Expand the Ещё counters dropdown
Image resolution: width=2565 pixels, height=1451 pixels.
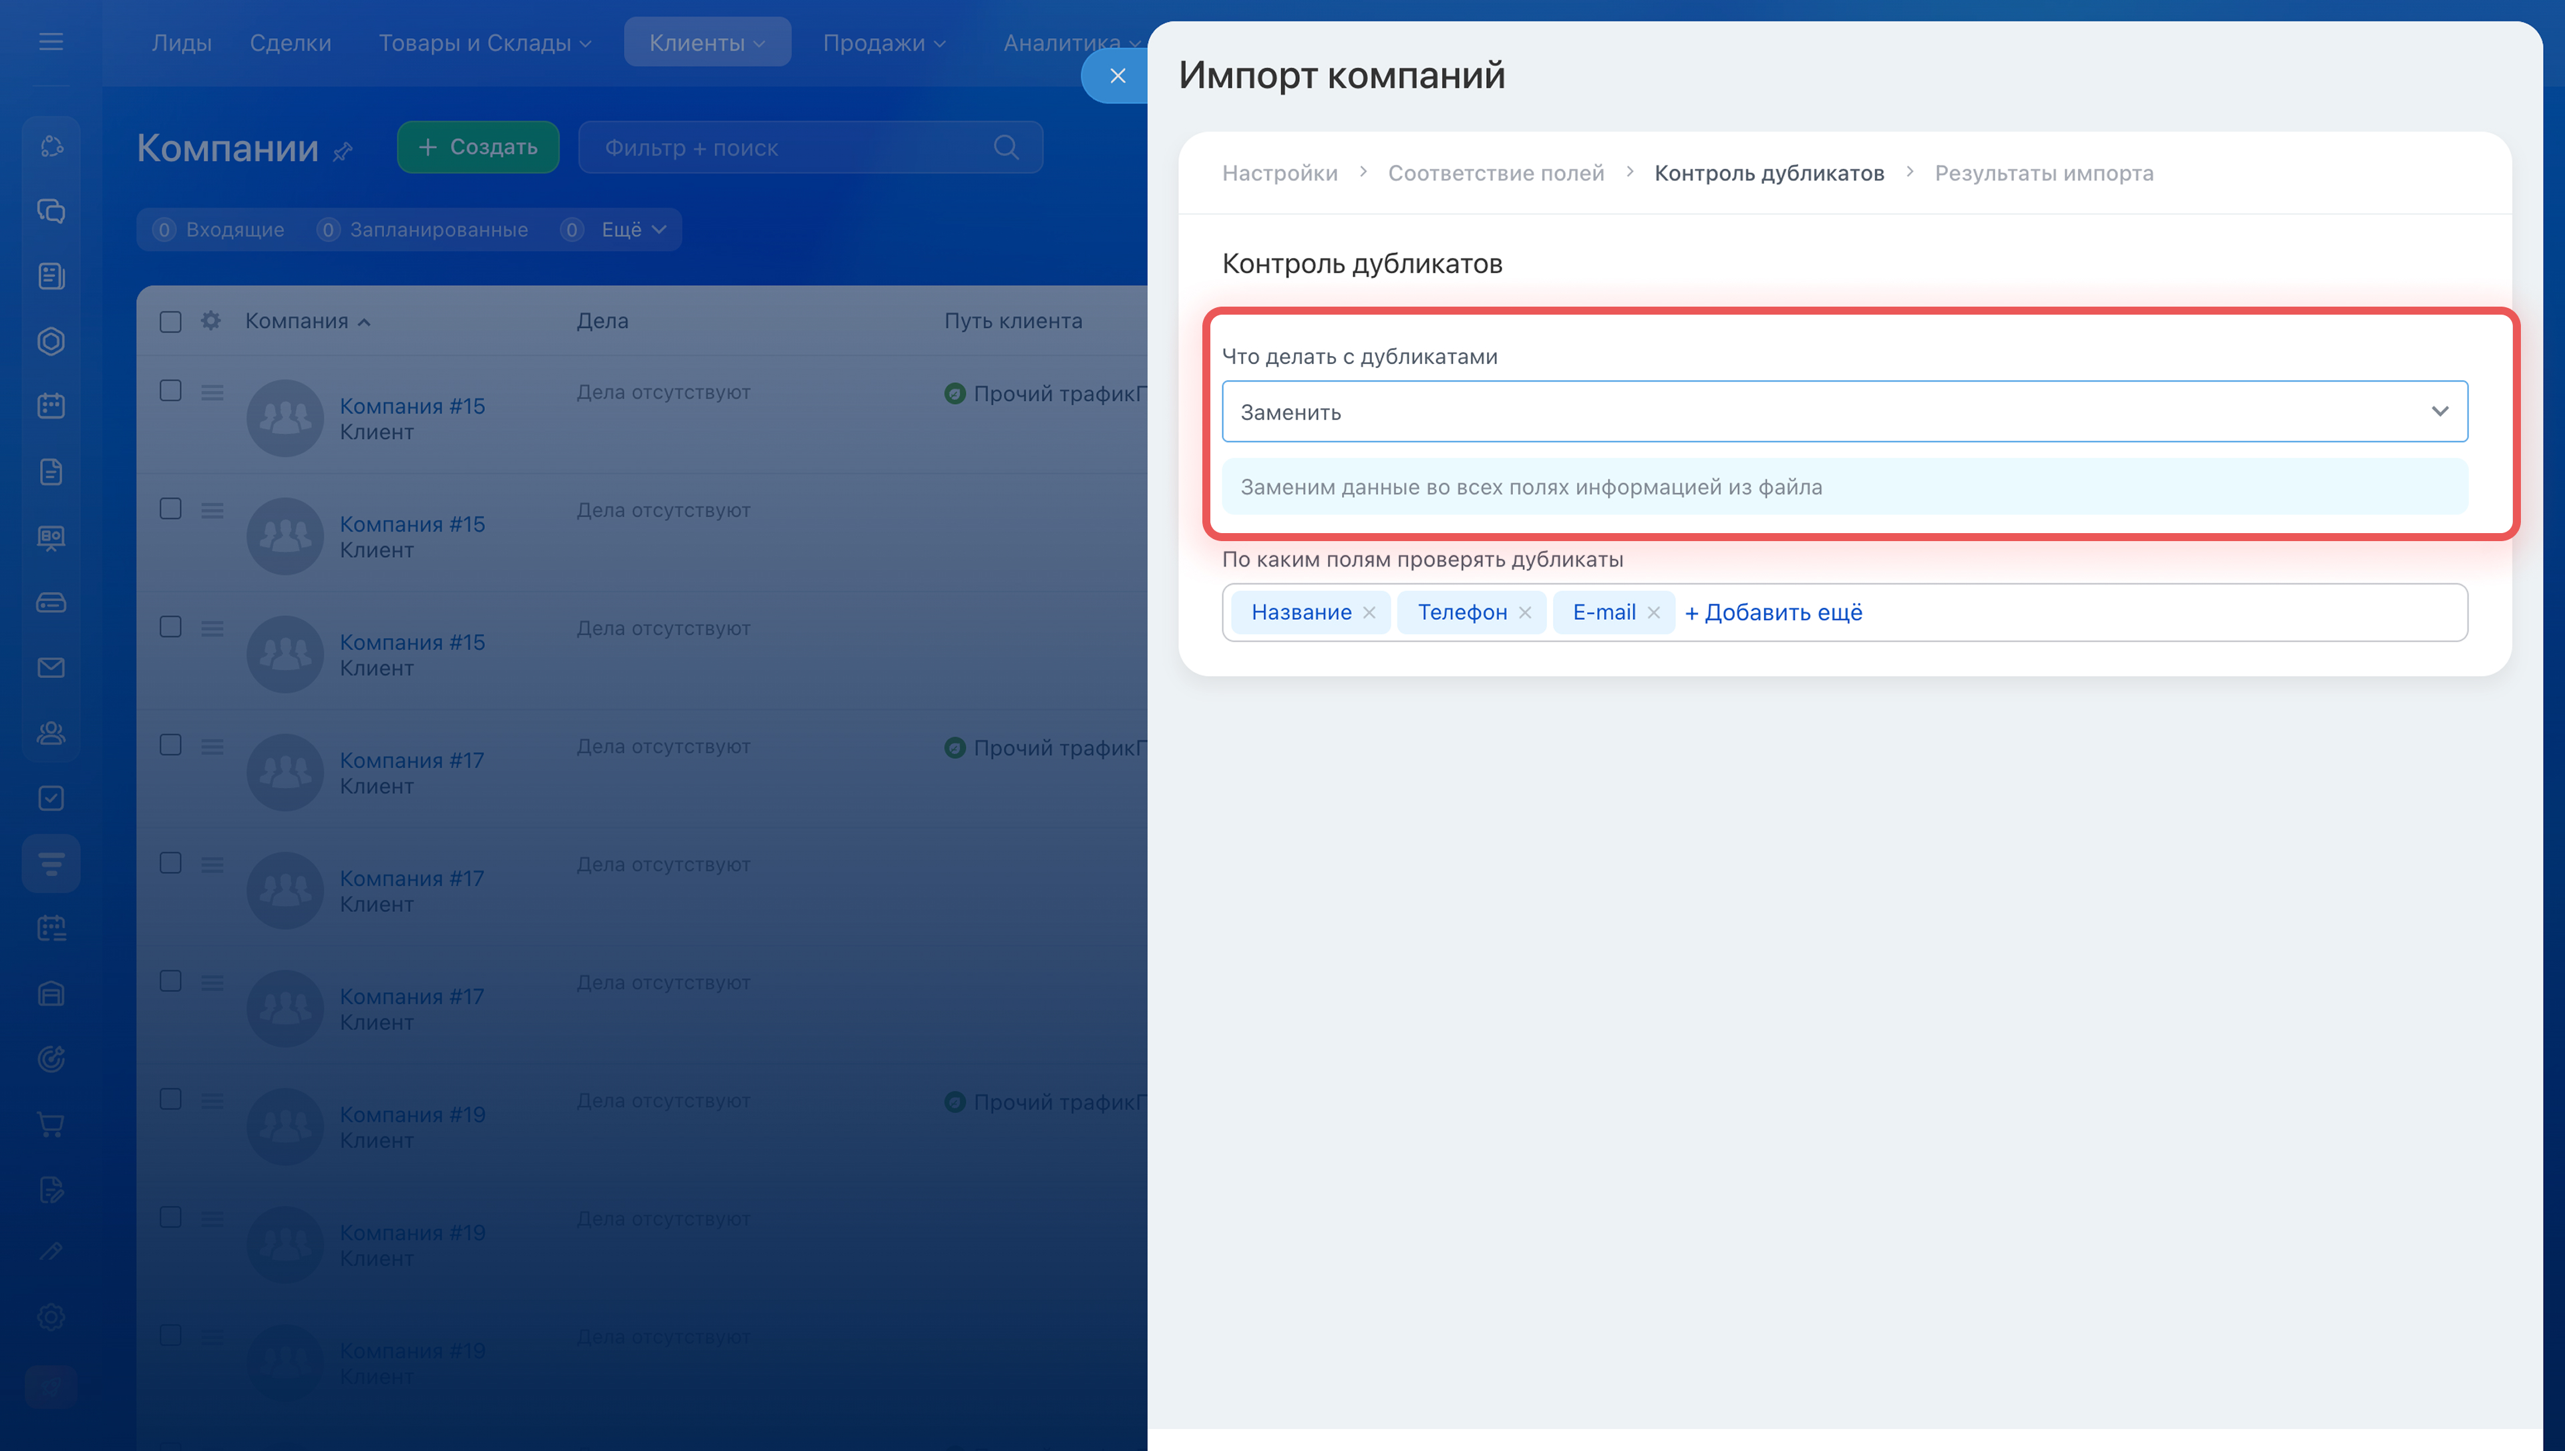coord(633,230)
